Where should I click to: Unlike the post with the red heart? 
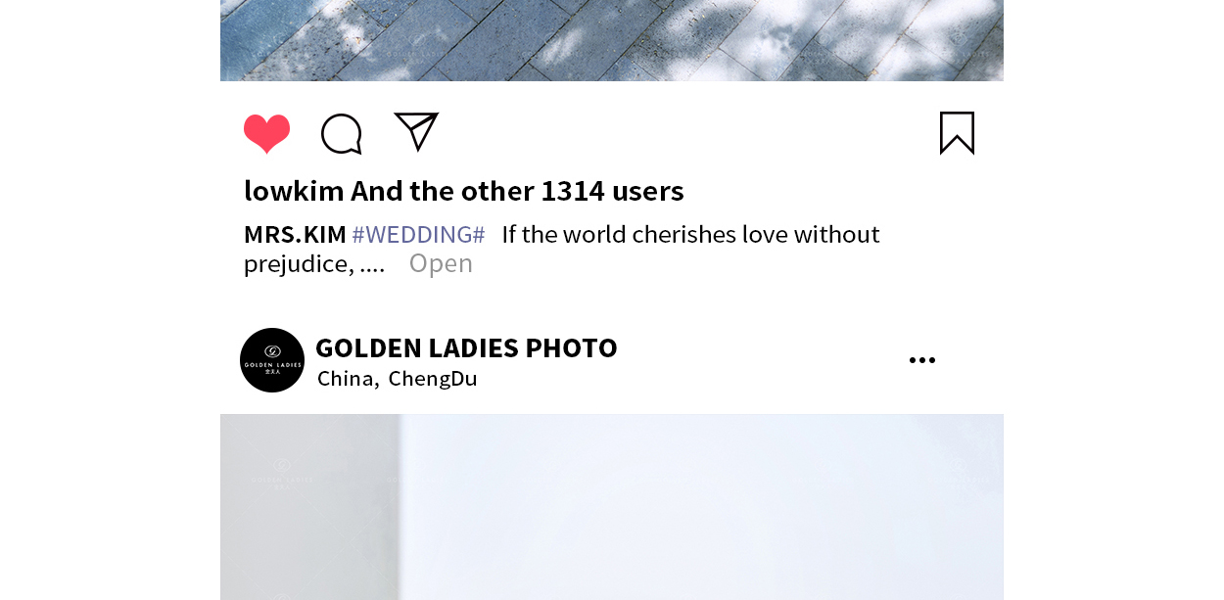tap(266, 134)
